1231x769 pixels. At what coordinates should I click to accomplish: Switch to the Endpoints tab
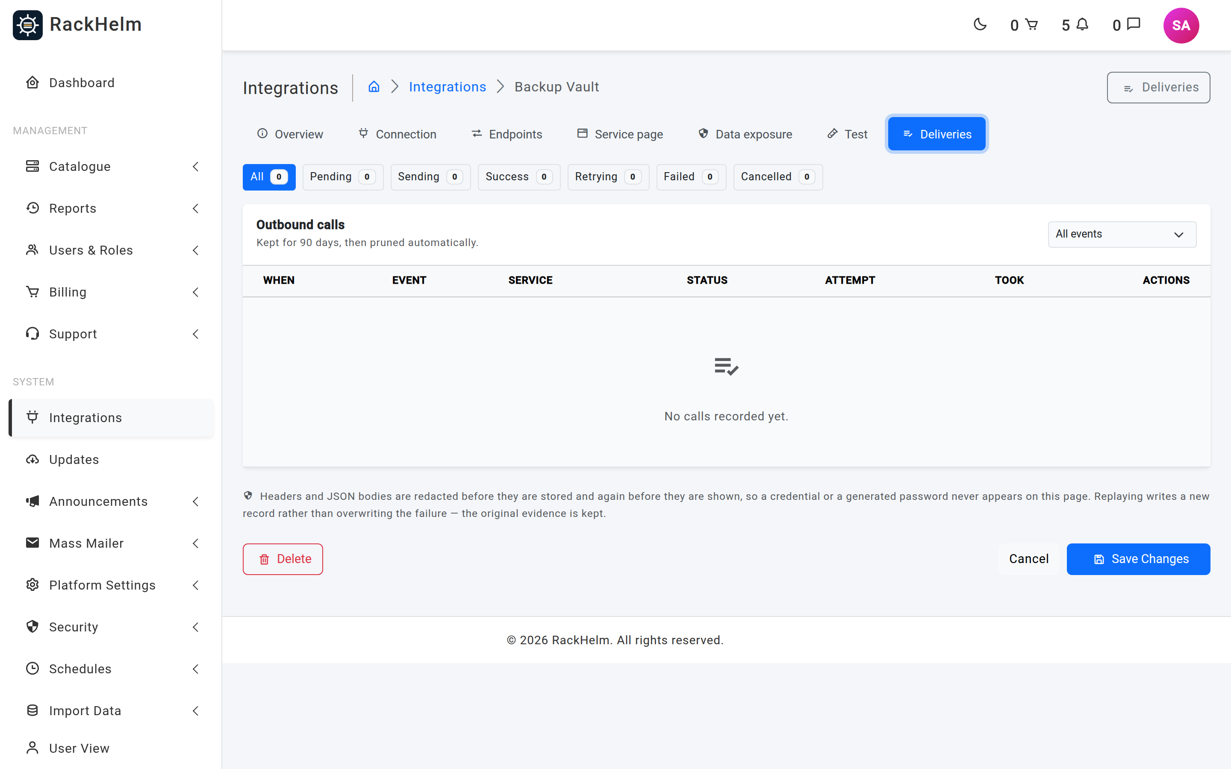click(507, 134)
